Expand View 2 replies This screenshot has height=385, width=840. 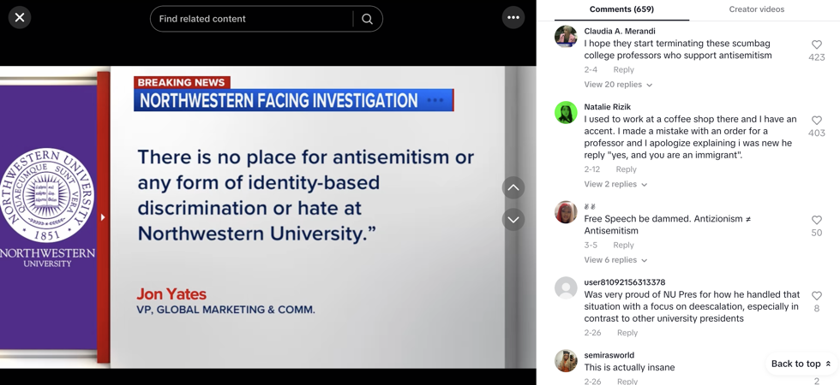[x=615, y=184]
